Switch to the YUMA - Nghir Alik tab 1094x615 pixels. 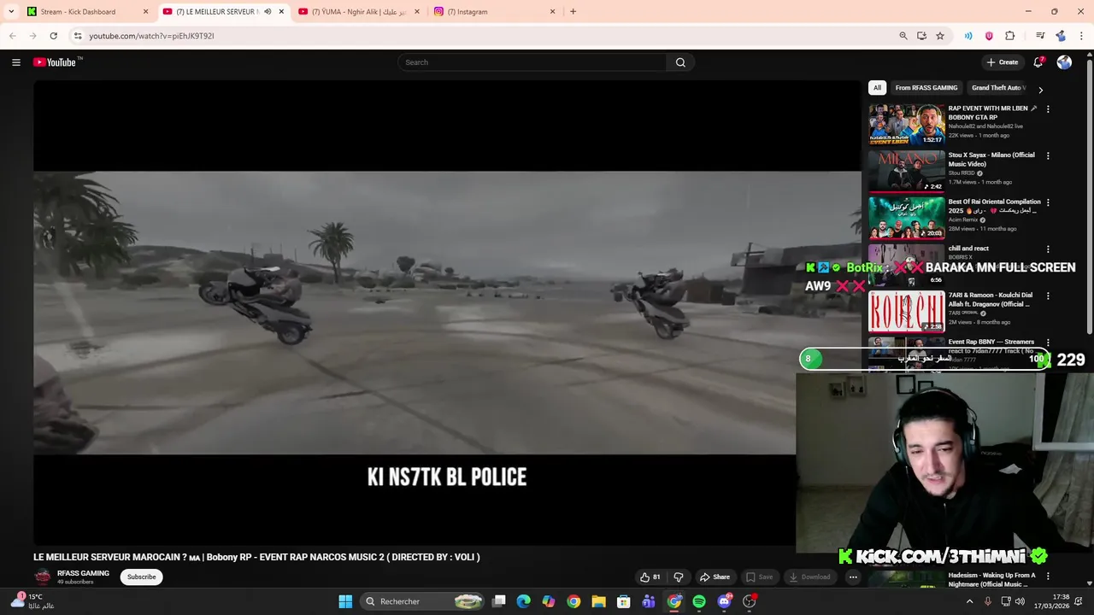(x=359, y=12)
